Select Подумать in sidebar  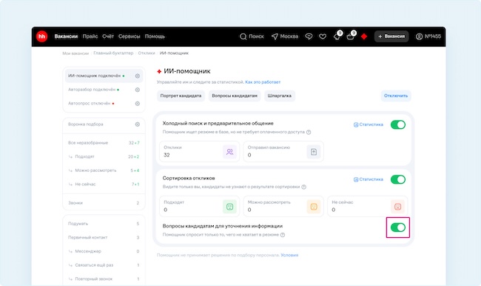[x=104, y=224]
